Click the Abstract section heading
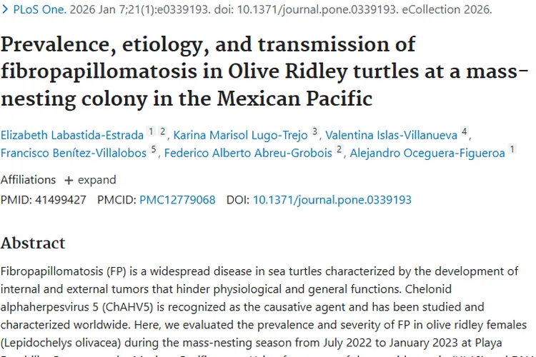536x357 pixels. point(33,243)
